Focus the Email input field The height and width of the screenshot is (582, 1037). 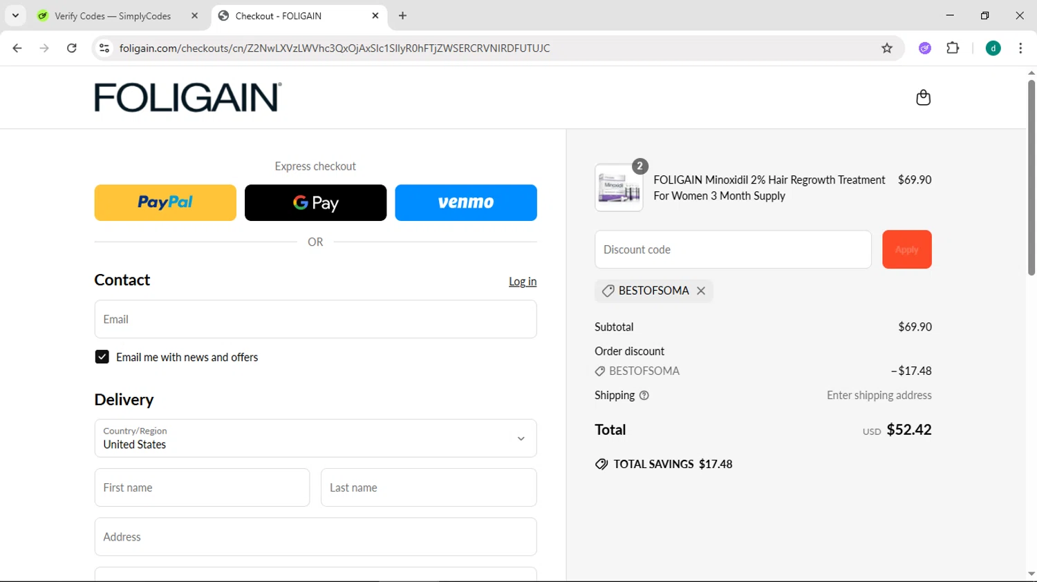[315, 319]
